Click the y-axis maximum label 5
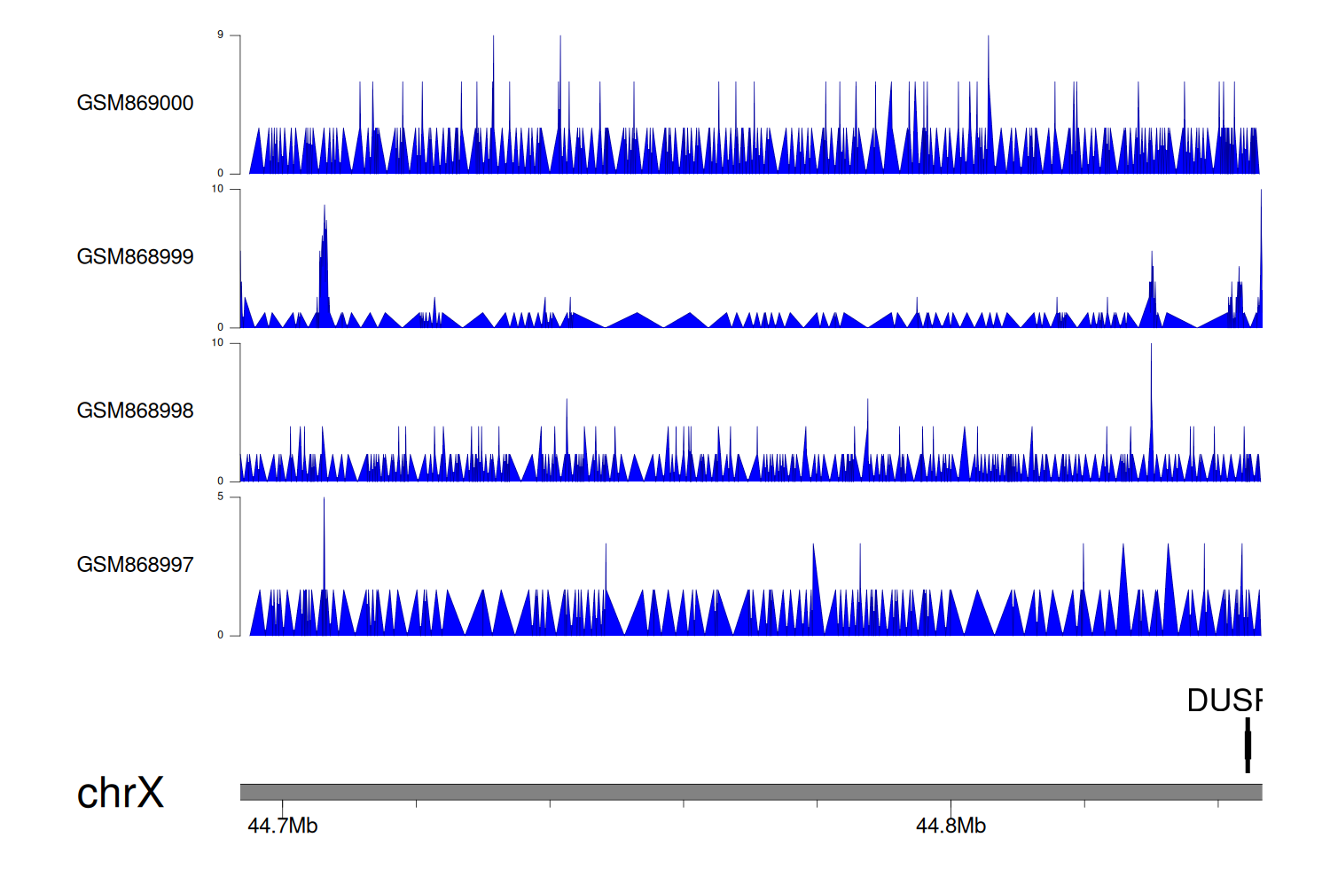This screenshot has height=869, width=1330. 221,497
